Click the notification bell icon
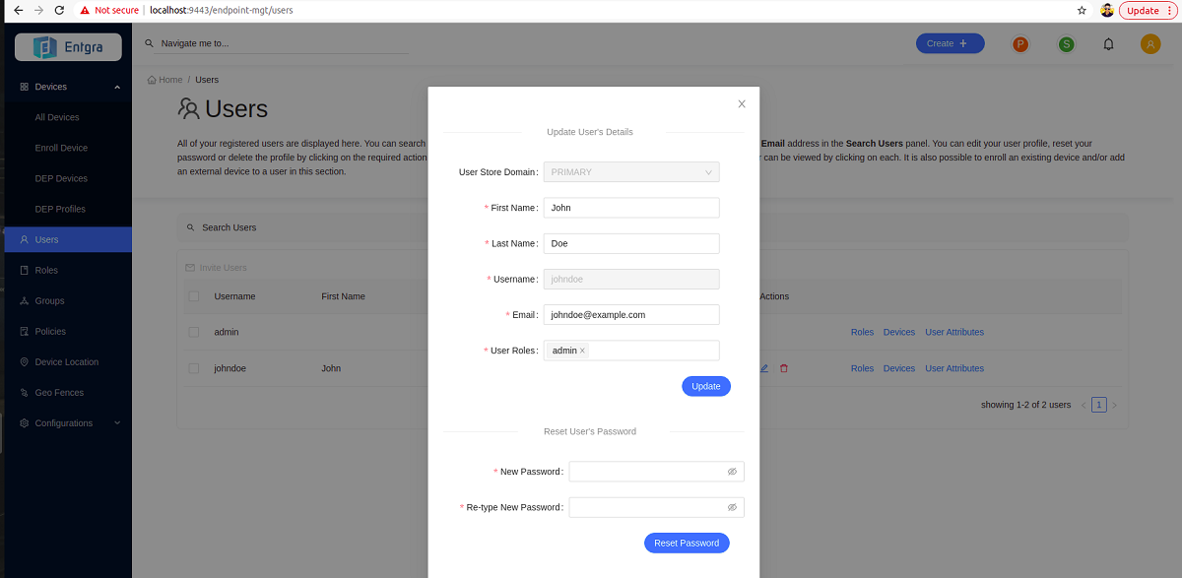1182x578 pixels. [x=1108, y=44]
